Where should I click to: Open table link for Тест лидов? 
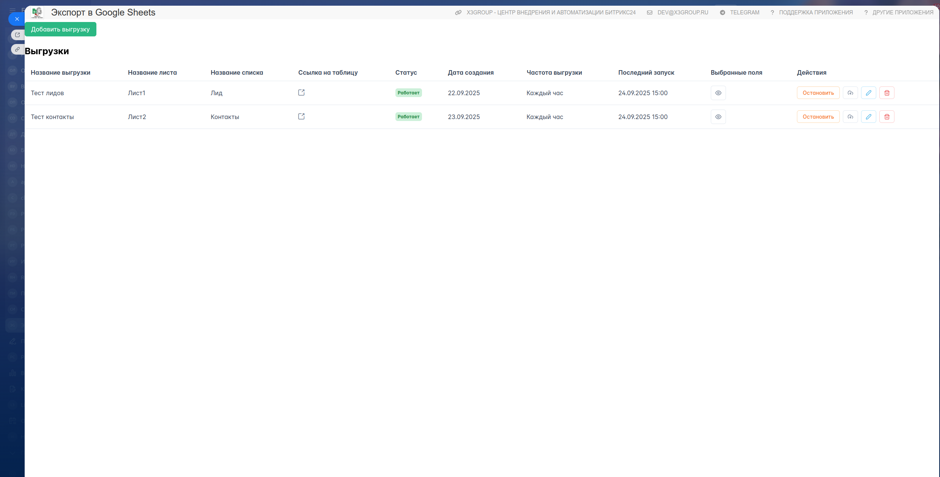click(301, 93)
